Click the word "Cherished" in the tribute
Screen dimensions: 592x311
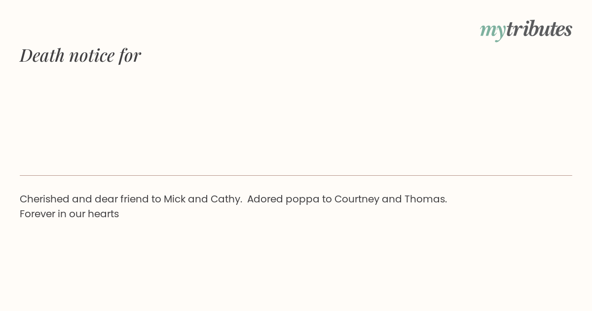pos(44,199)
